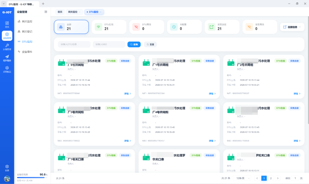Click the device online rate progress bar
The height and width of the screenshot is (184, 309).
(32, 177)
